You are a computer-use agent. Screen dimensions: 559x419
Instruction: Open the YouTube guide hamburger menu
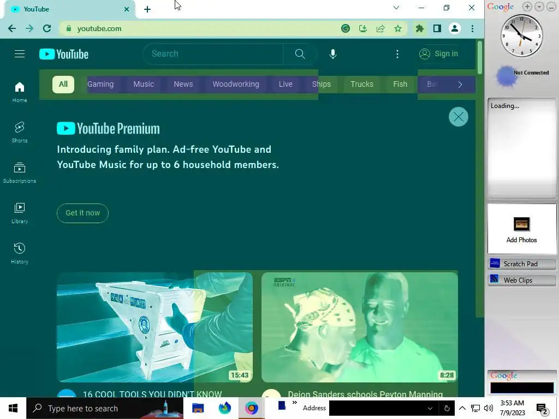click(20, 54)
